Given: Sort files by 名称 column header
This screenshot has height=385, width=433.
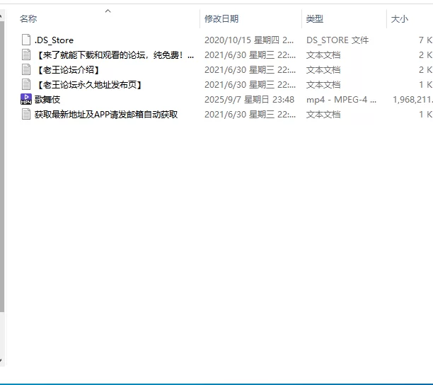Looking at the screenshot, I should (x=28, y=19).
